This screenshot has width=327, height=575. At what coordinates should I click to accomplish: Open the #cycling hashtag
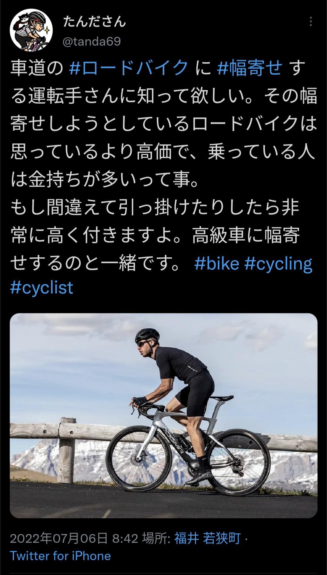278,264
